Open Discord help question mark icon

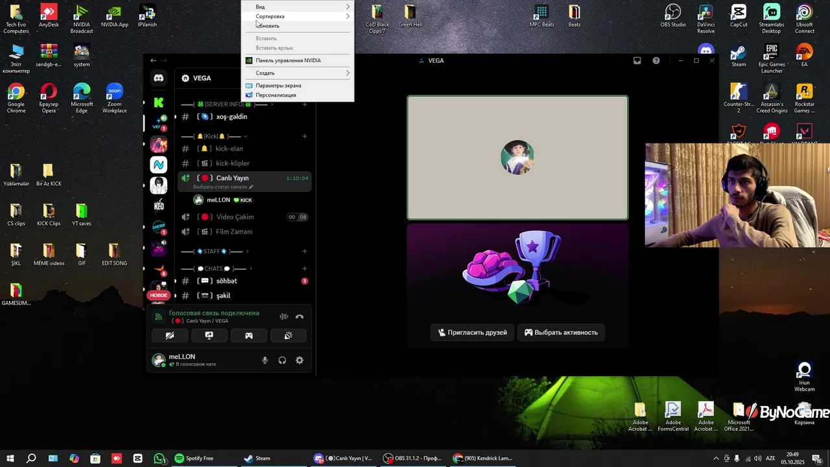[656, 60]
